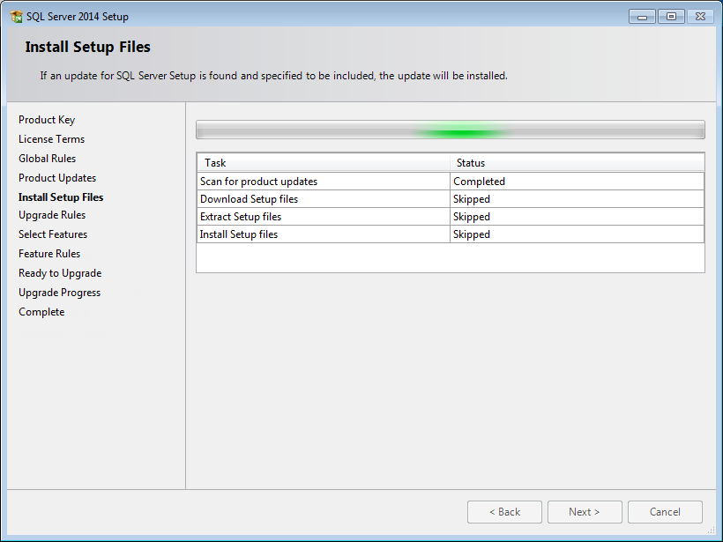Cancel the setup wizard

coord(665,511)
